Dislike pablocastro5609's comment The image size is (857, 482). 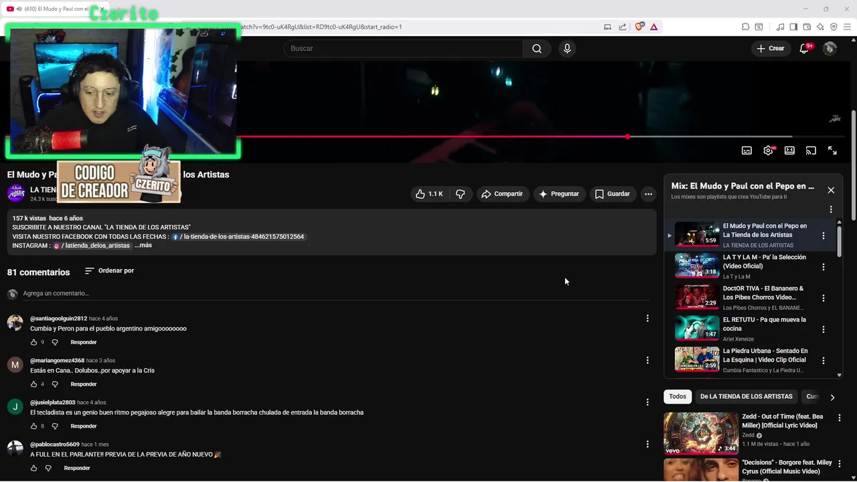point(48,468)
